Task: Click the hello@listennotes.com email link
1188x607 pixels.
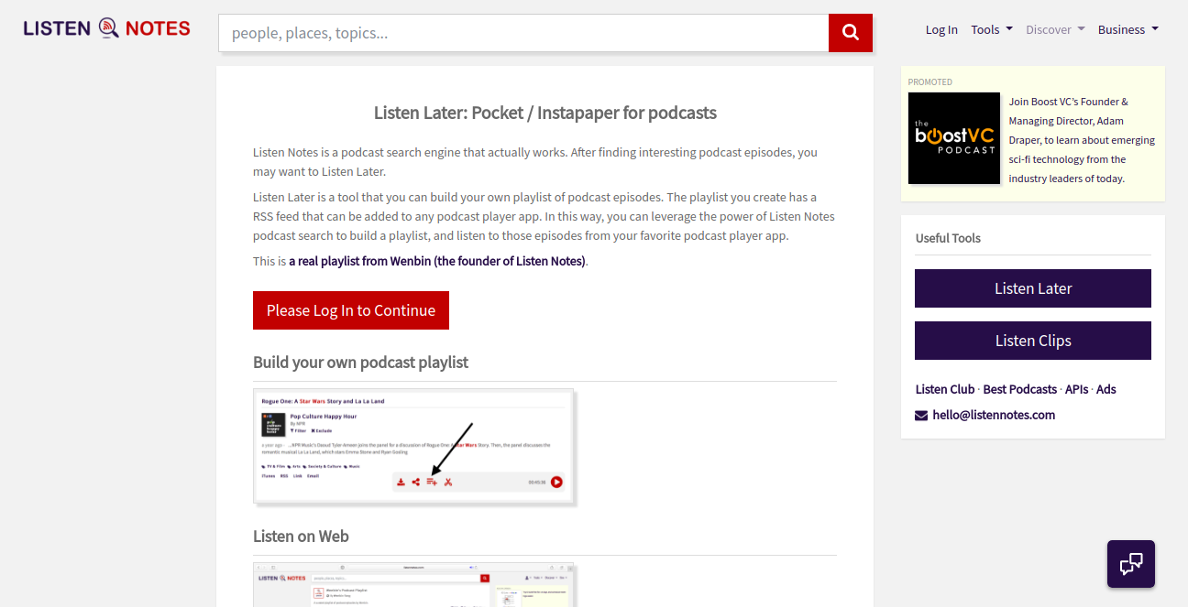Action: (x=994, y=415)
